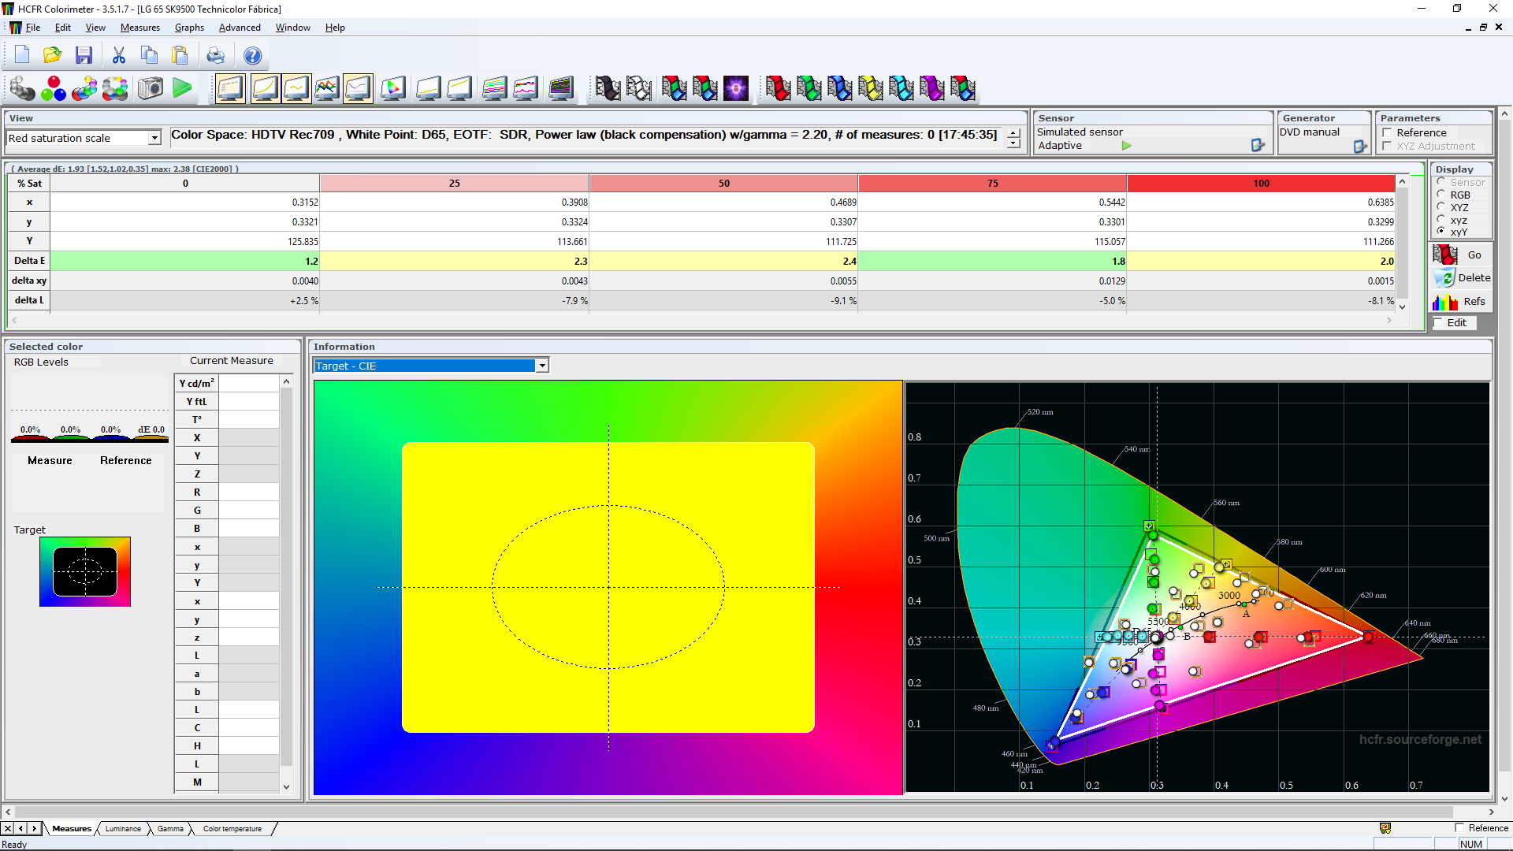Screen dimensions: 1513x851
Task: Switch to the Gamma tab
Action: pos(170,828)
